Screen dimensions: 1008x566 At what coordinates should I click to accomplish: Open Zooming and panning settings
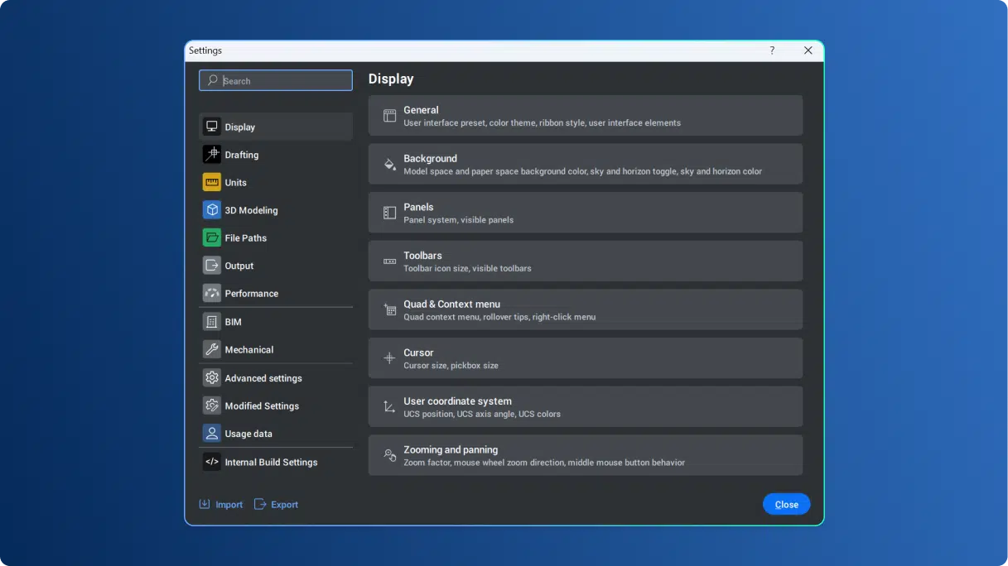(586, 455)
